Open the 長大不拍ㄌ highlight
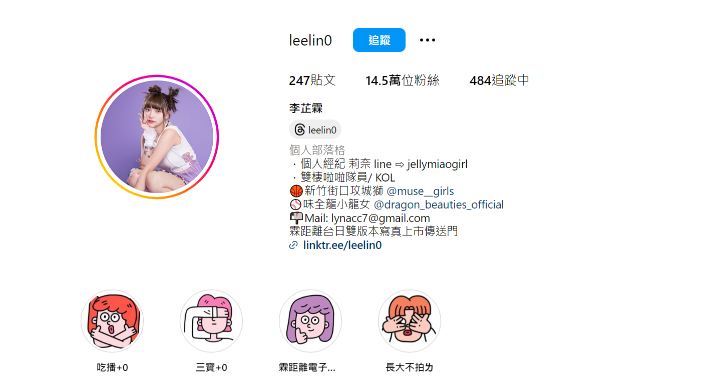713x388 pixels. [x=410, y=321]
